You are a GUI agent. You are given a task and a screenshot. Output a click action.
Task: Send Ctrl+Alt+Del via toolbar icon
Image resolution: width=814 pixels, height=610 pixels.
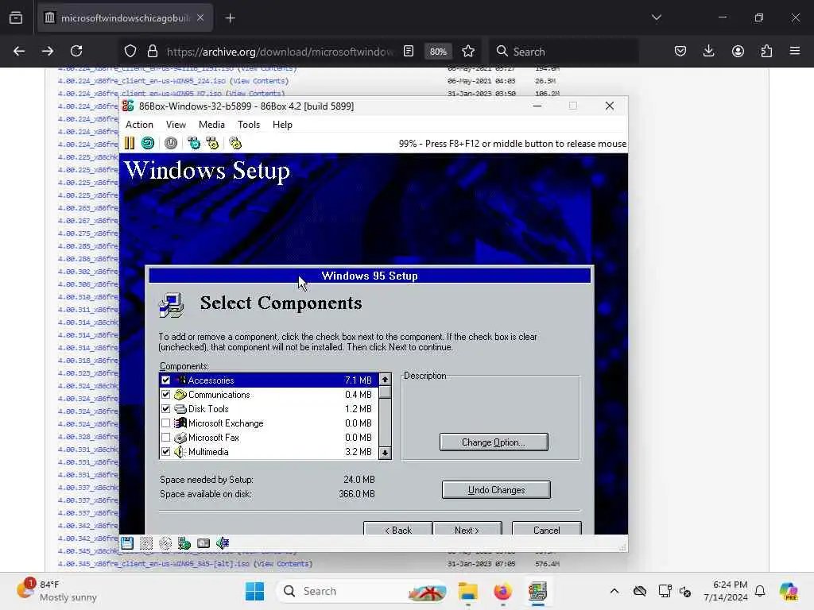[194, 143]
